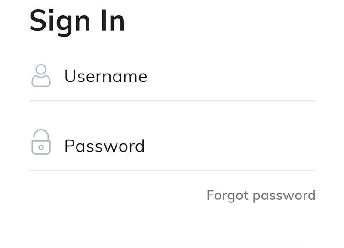
Task: Select the person silhouette icon beside Username
Action: [x=41, y=75]
